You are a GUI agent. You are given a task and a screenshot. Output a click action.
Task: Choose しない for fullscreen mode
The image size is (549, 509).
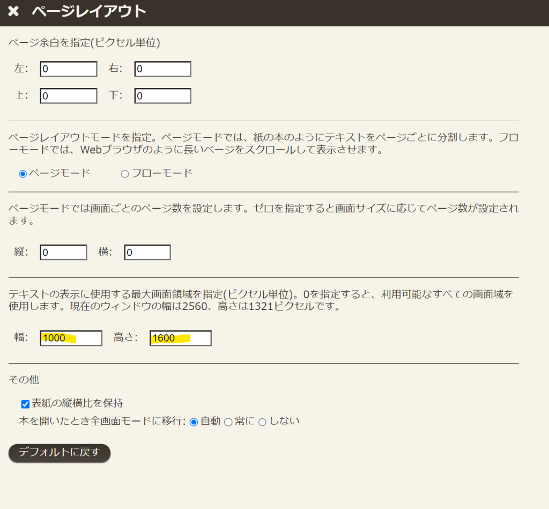tap(262, 422)
